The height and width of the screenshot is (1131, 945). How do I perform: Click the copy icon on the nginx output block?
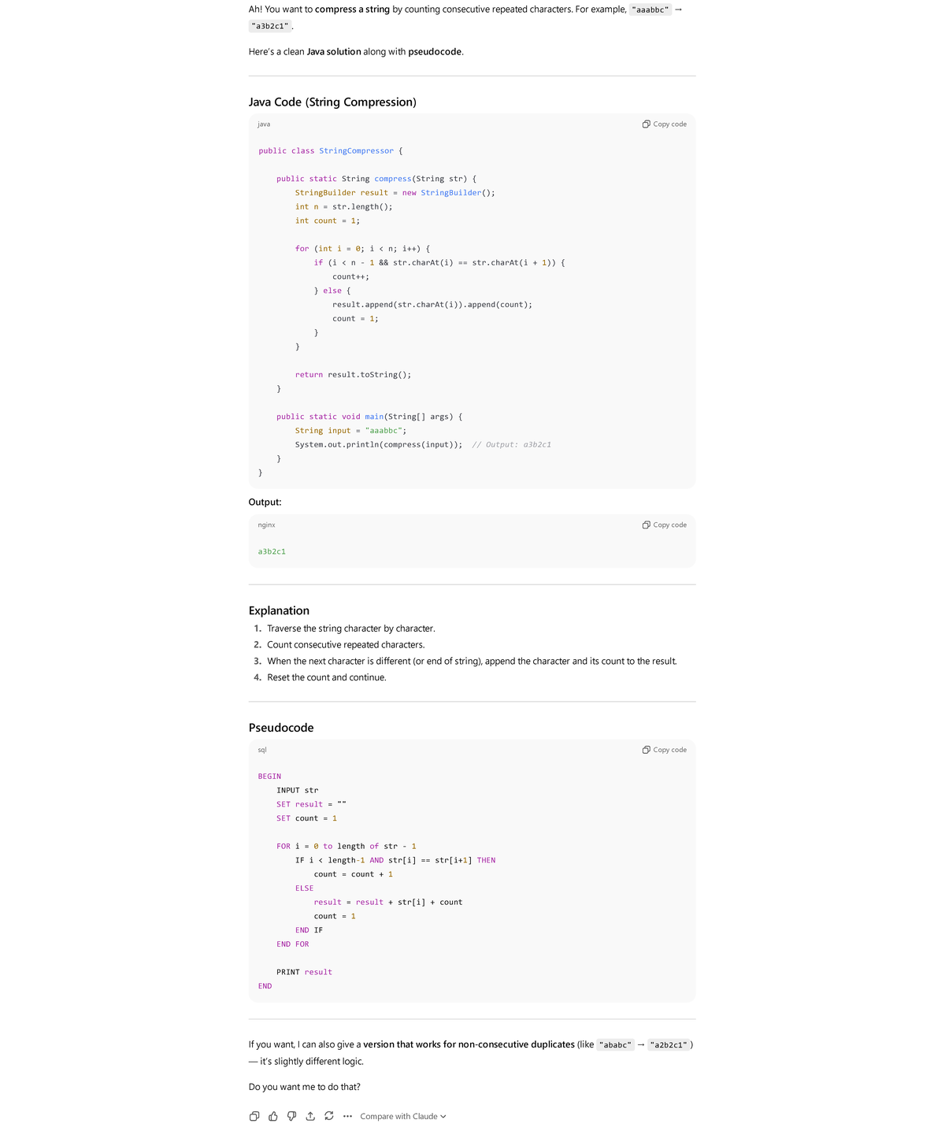point(647,525)
